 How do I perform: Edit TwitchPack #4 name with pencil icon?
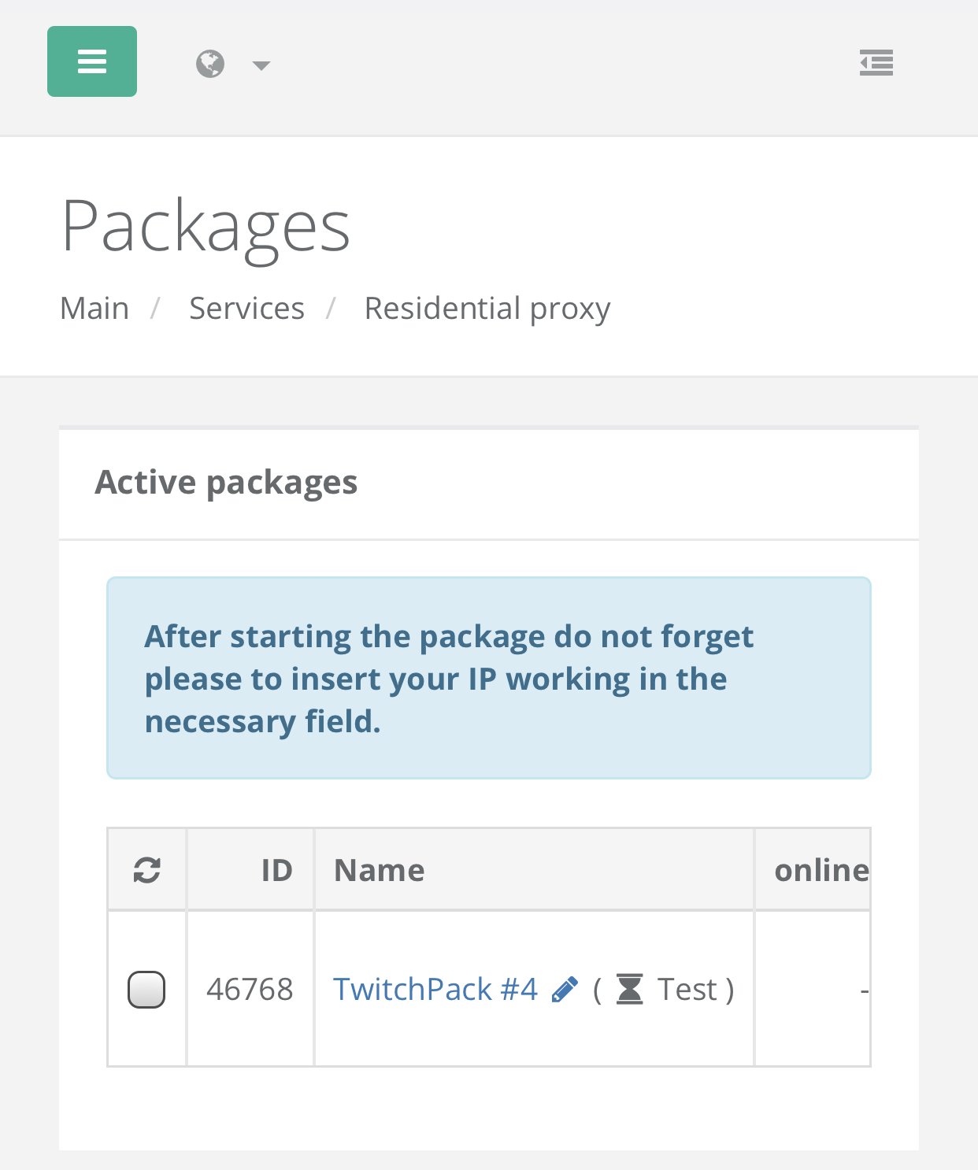(565, 990)
